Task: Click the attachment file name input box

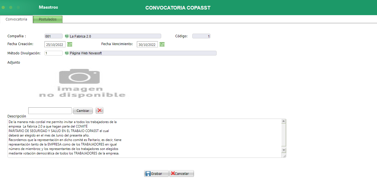Action: coord(50,111)
